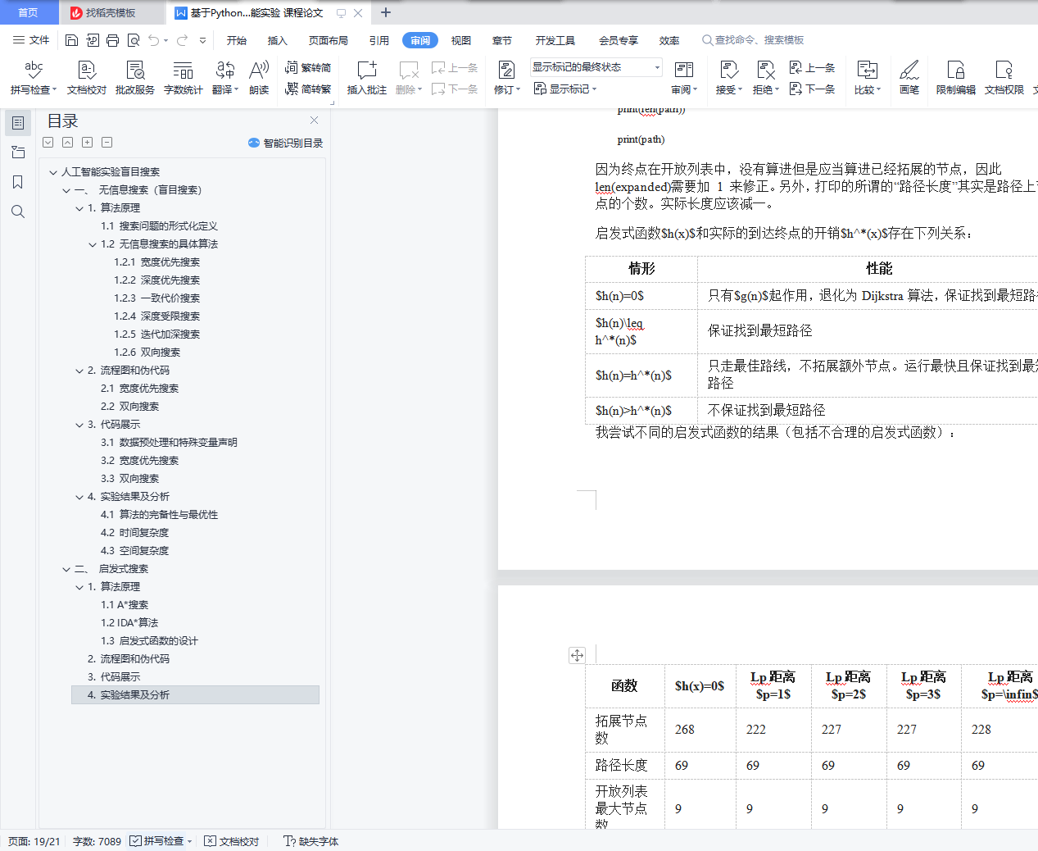Image resolution: width=1038 pixels, height=851 pixels.
Task: Switch to the 找稻壳模板 tab
Action: pyautogui.click(x=111, y=12)
